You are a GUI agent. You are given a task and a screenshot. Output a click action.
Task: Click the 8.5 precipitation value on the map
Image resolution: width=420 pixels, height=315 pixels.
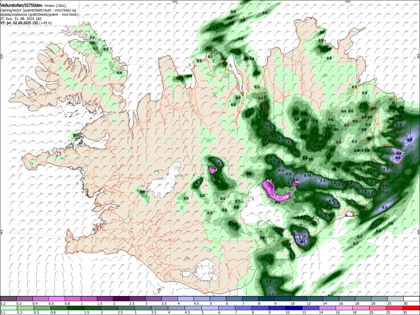tap(398, 158)
